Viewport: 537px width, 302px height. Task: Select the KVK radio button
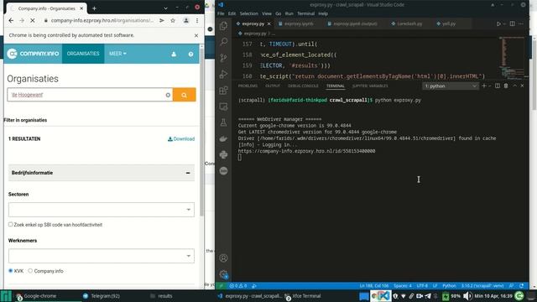click(x=11, y=270)
